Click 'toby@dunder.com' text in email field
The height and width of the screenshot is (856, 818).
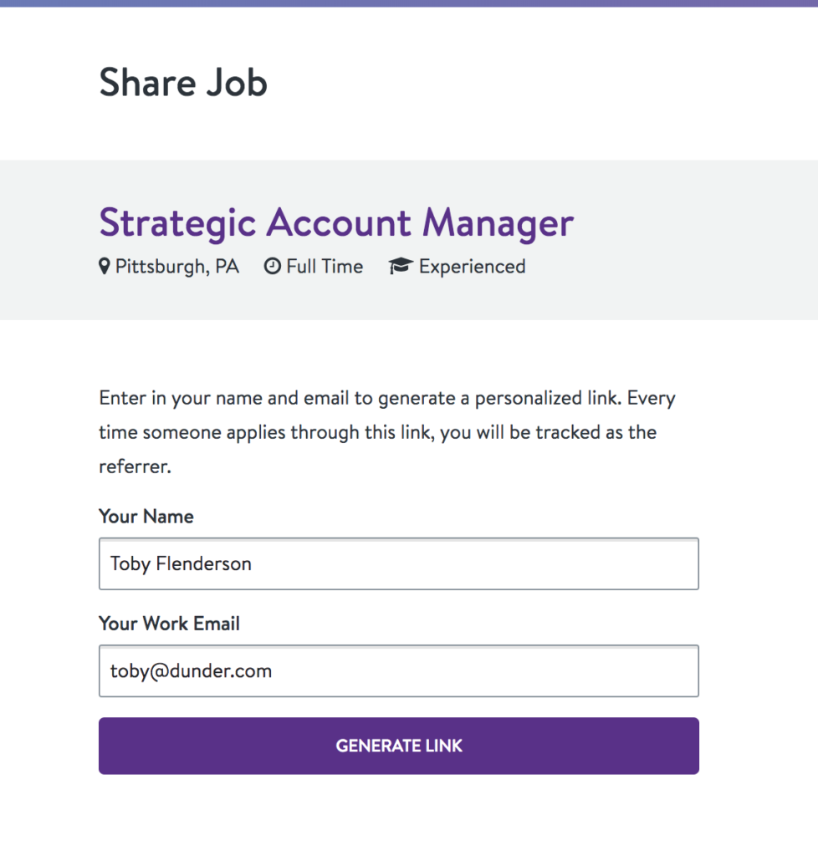click(192, 671)
